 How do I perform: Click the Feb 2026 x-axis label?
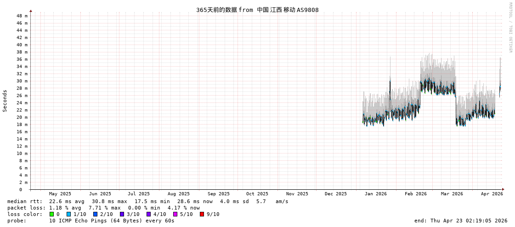tap(415, 194)
